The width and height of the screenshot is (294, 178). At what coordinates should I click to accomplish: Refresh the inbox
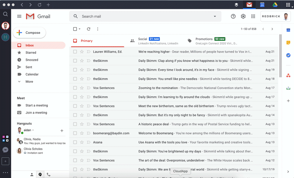[89, 29]
